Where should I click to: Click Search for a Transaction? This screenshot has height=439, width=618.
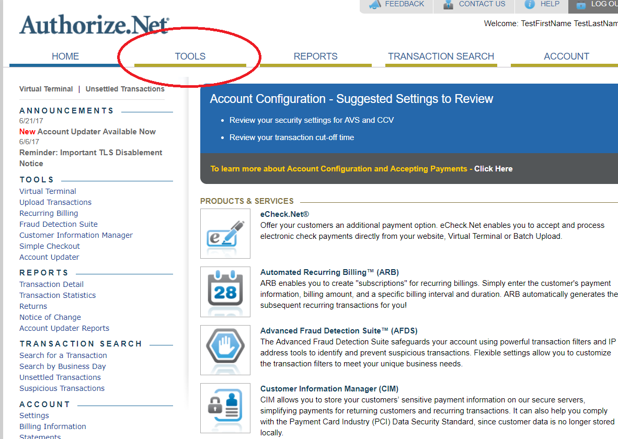tap(63, 355)
